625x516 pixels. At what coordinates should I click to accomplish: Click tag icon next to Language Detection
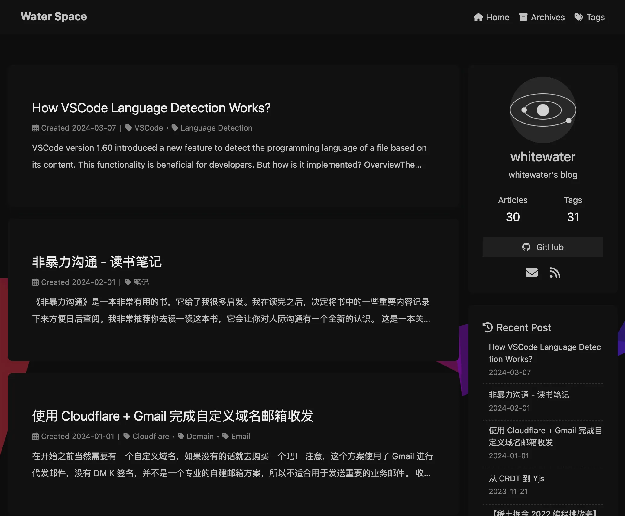175,128
